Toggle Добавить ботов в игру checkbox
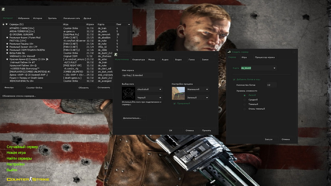 pos(234,79)
